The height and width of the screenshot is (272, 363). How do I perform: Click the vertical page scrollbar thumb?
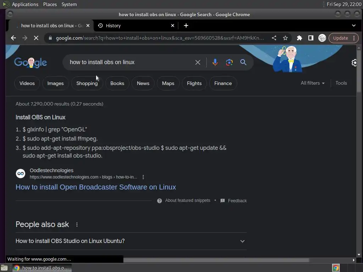click(359, 71)
